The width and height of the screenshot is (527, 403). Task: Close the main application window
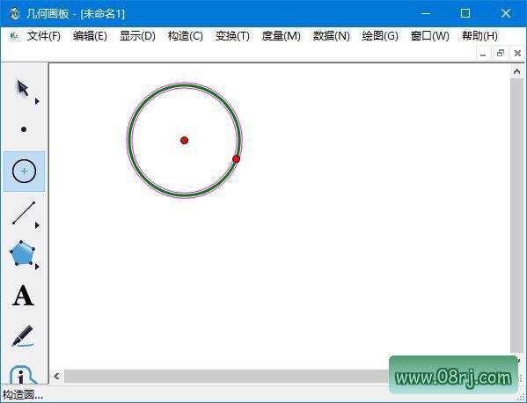(506, 13)
